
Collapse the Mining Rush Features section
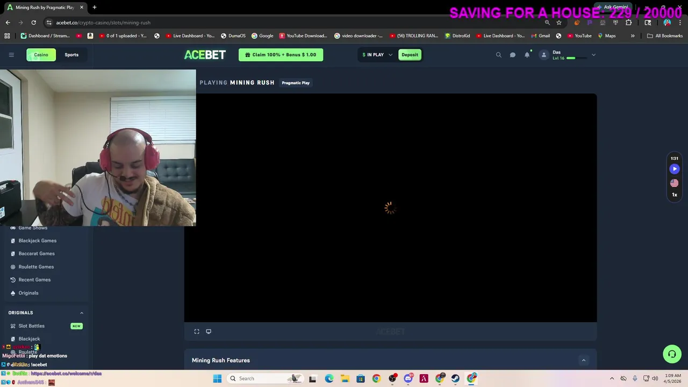point(584,360)
